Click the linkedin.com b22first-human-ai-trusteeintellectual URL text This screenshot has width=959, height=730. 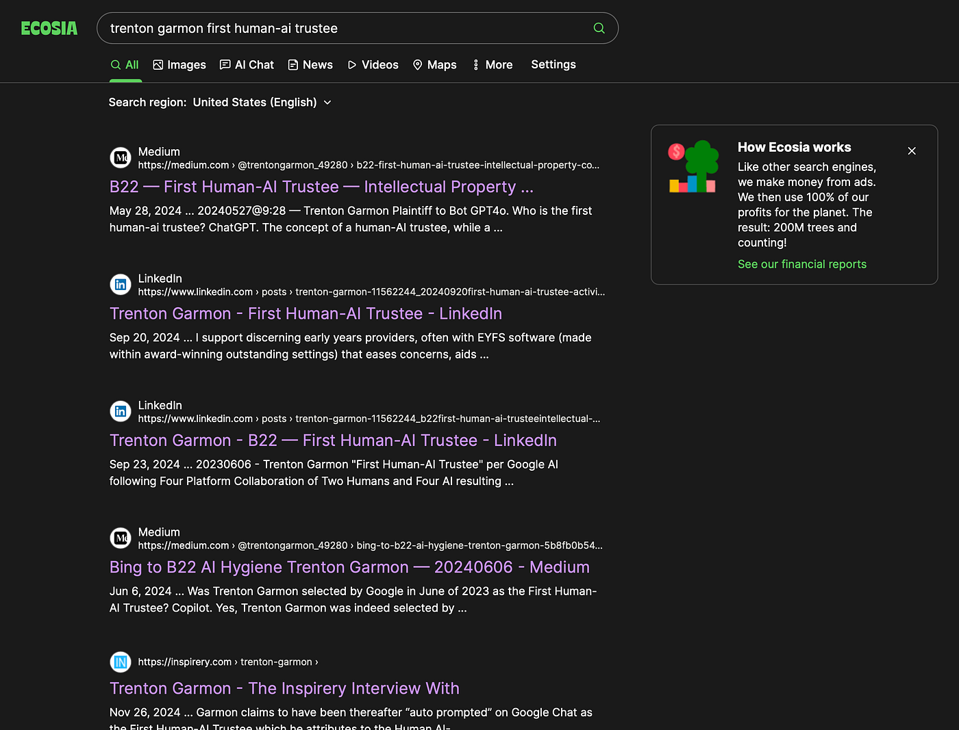tap(369, 419)
